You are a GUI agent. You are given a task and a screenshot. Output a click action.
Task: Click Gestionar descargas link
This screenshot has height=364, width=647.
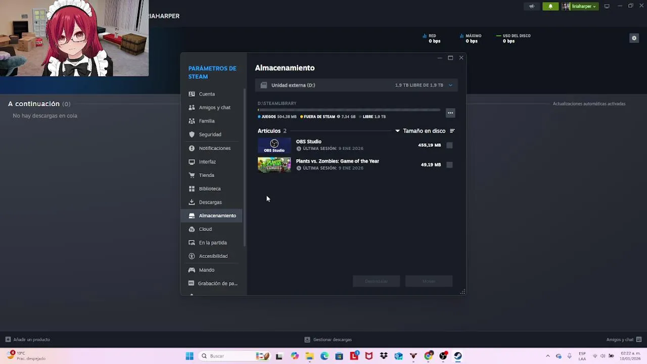328,340
